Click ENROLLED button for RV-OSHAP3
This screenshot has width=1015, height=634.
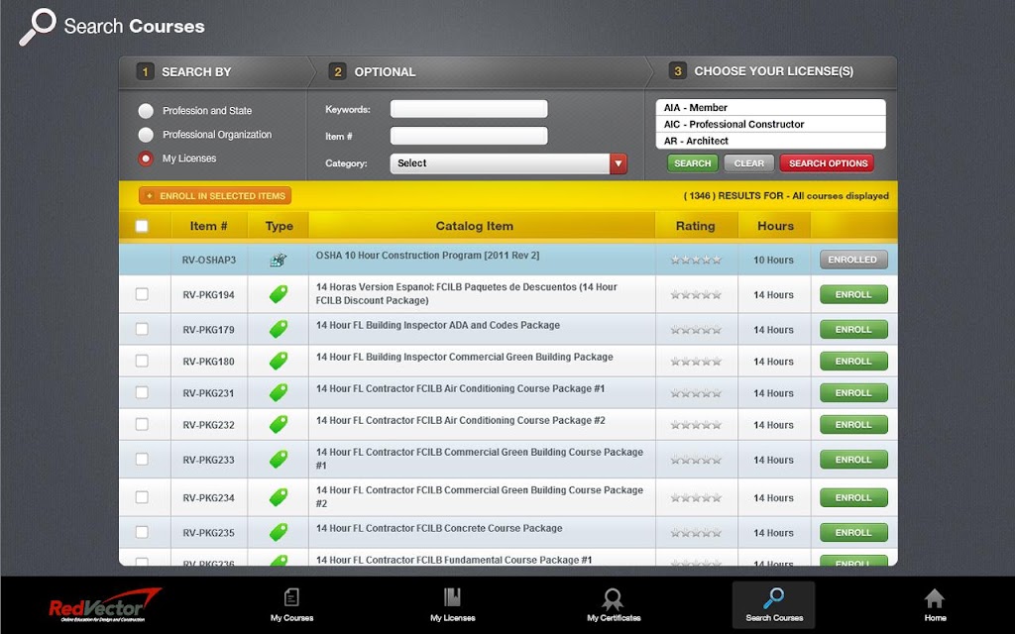point(853,260)
